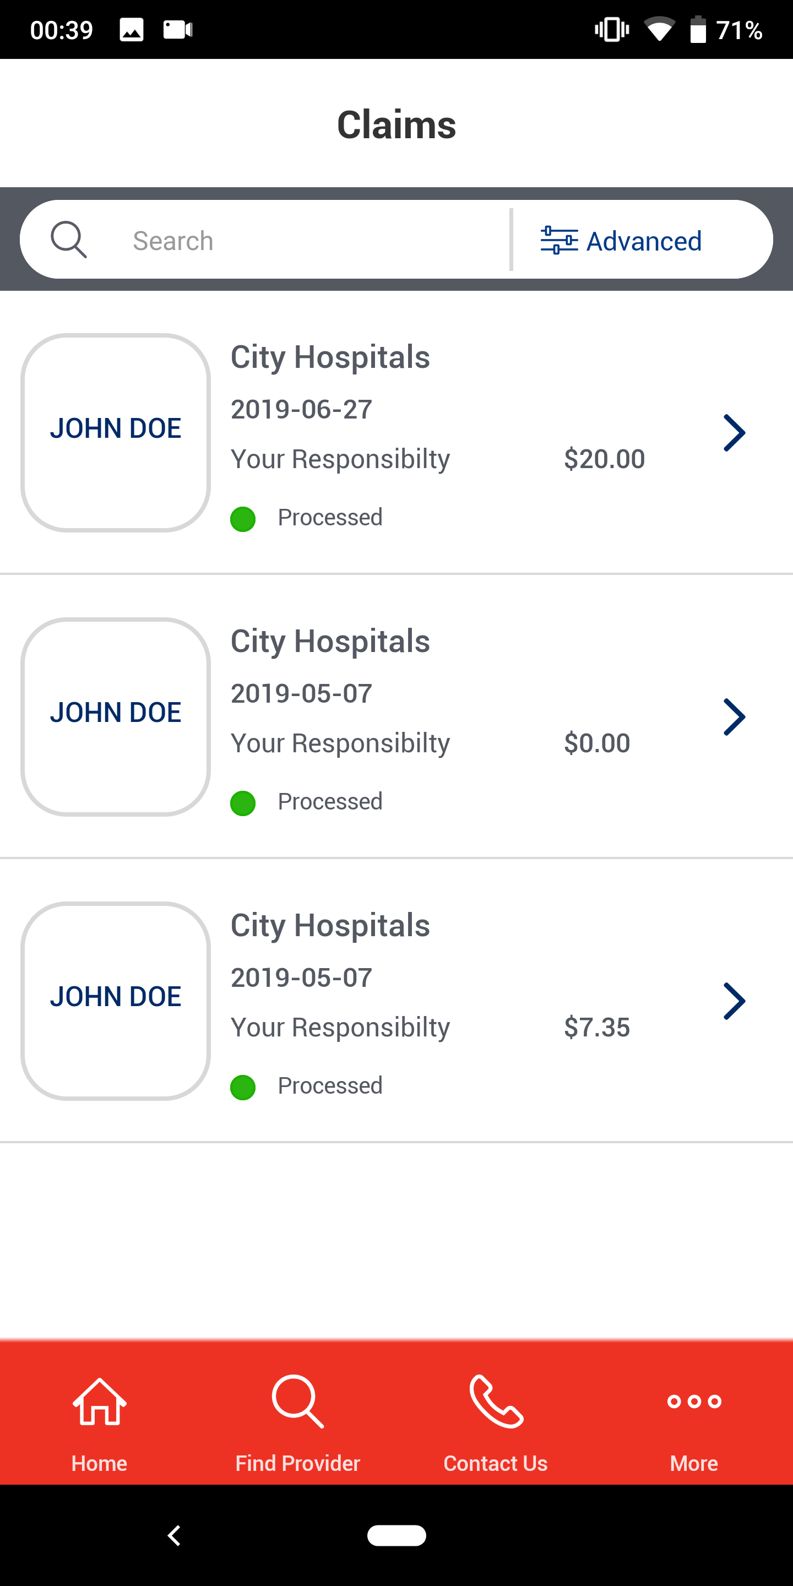This screenshot has width=793, height=1586.
Task: Tap the $0.00 responsibility amount
Action: click(596, 743)
